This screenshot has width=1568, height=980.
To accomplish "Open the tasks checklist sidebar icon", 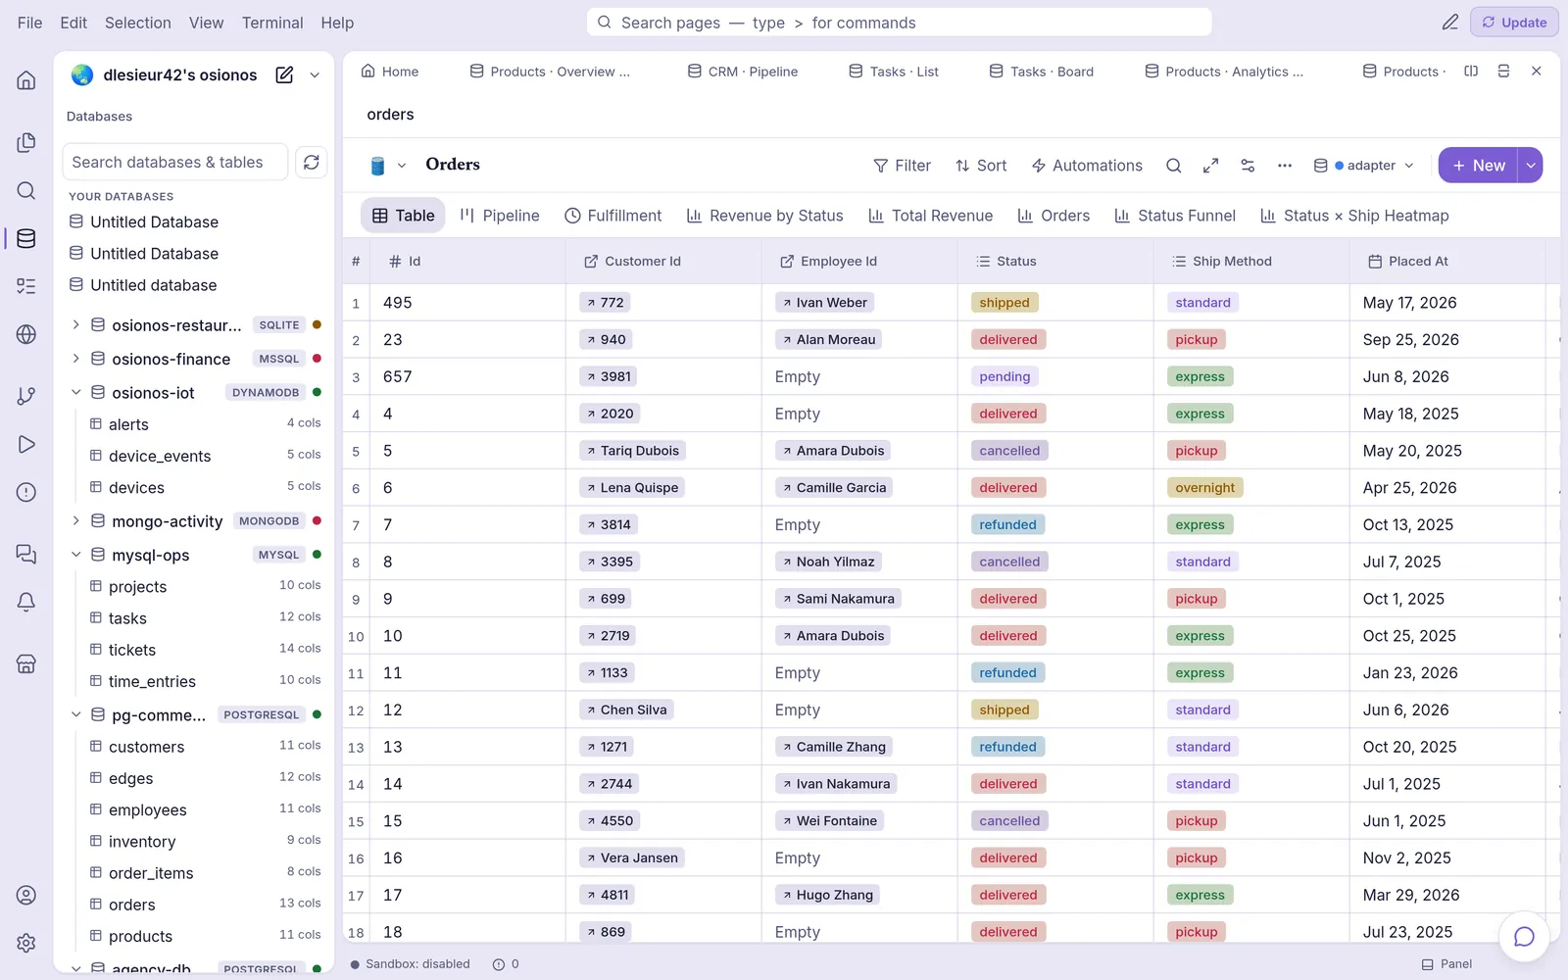I will click(26, 286).
